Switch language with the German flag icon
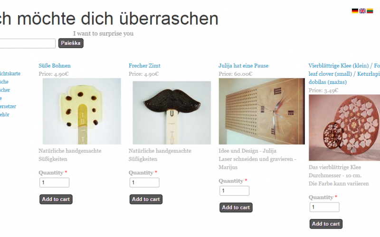 click(355, 11)
